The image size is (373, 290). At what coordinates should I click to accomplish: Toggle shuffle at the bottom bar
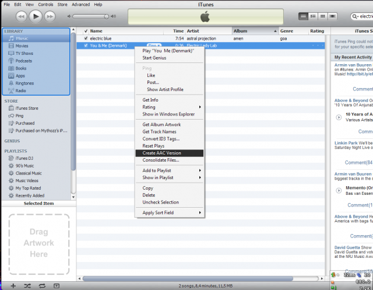27,286
